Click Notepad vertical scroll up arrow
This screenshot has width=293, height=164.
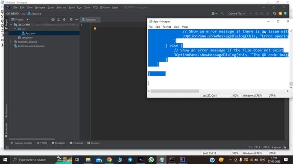point(291,31)
